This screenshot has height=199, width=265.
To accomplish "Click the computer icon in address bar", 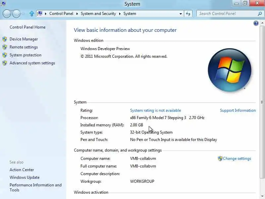I will click(x=40, y=13).
